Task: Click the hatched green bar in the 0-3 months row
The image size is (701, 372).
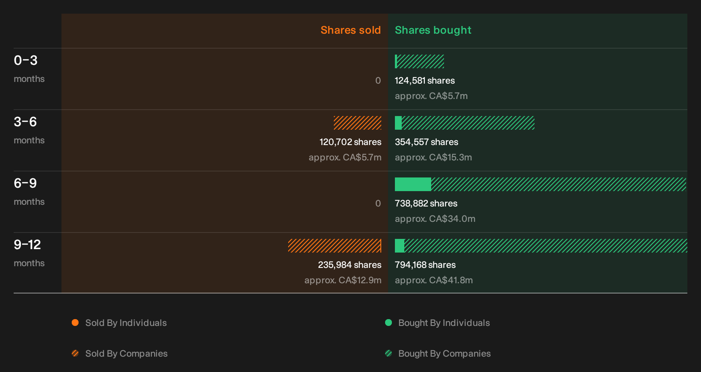Action: point(421,61)
